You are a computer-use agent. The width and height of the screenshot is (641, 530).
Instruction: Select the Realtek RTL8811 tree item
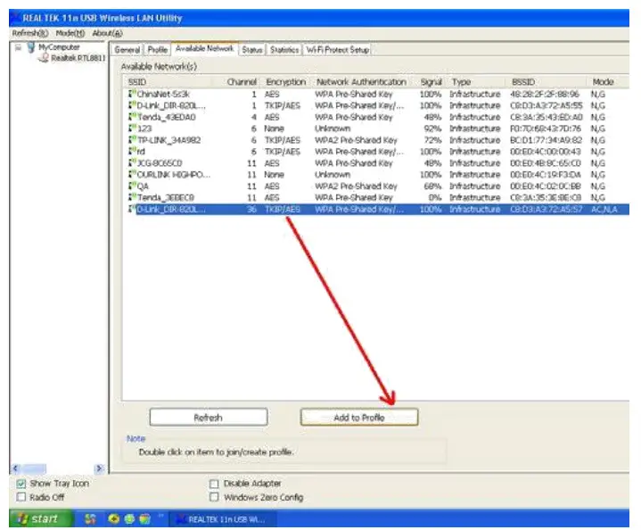[78, 58]
